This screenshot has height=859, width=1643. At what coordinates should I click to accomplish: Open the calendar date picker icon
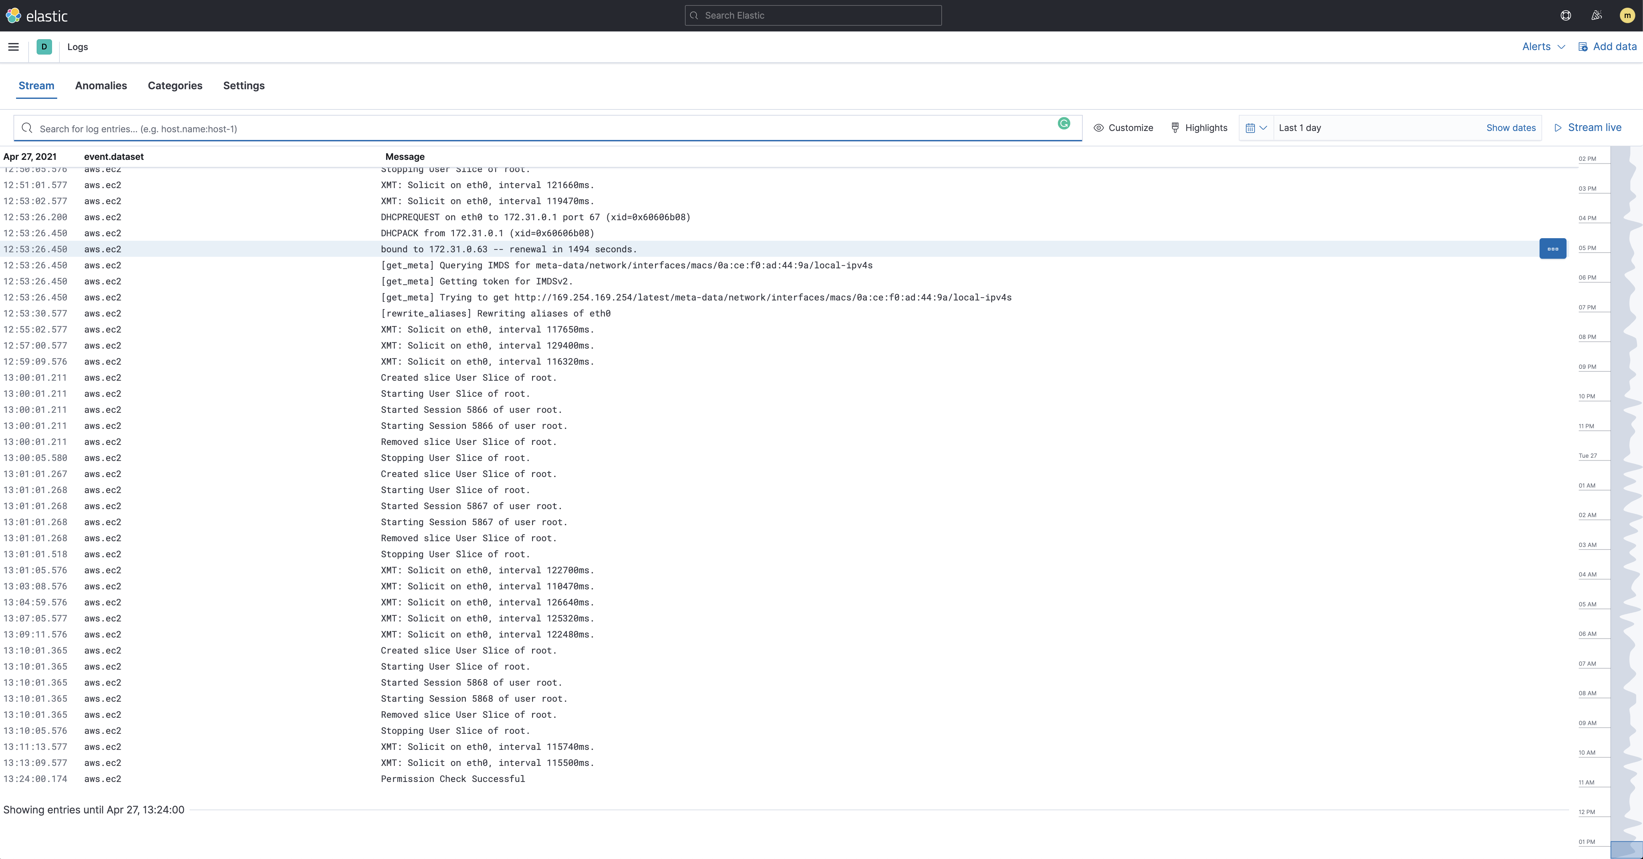click(1251, 127)
